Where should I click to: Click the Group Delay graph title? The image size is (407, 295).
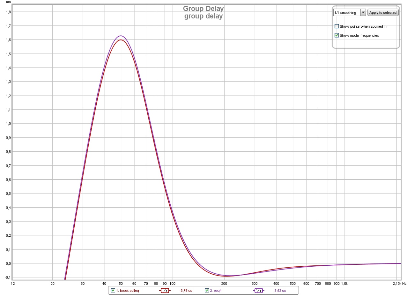pyautogui.click(x=204, y=9)
